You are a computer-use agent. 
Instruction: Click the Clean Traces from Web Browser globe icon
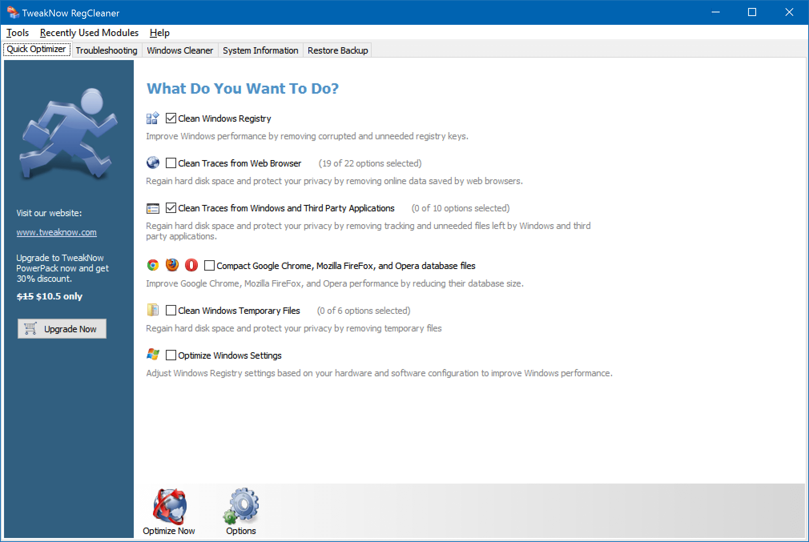[153, 163]
